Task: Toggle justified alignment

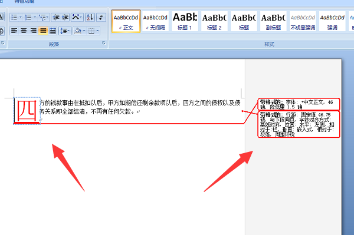Action: 43,31
